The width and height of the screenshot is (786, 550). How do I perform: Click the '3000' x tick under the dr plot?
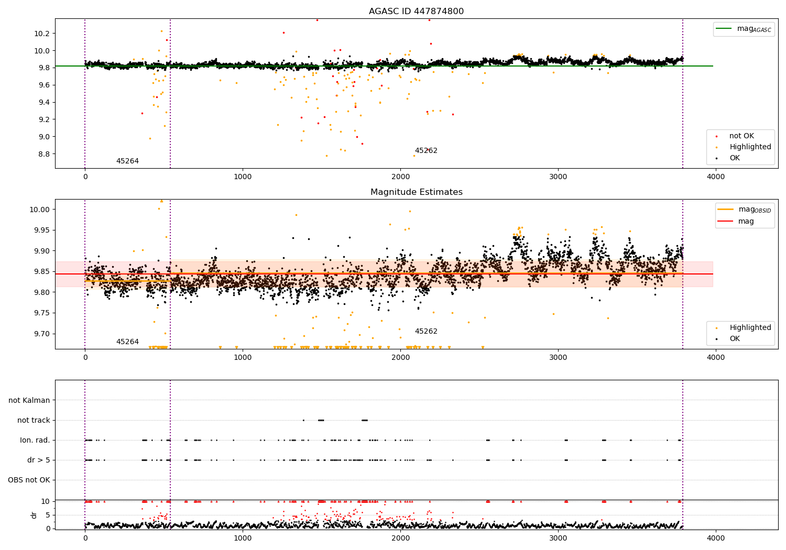558,538
